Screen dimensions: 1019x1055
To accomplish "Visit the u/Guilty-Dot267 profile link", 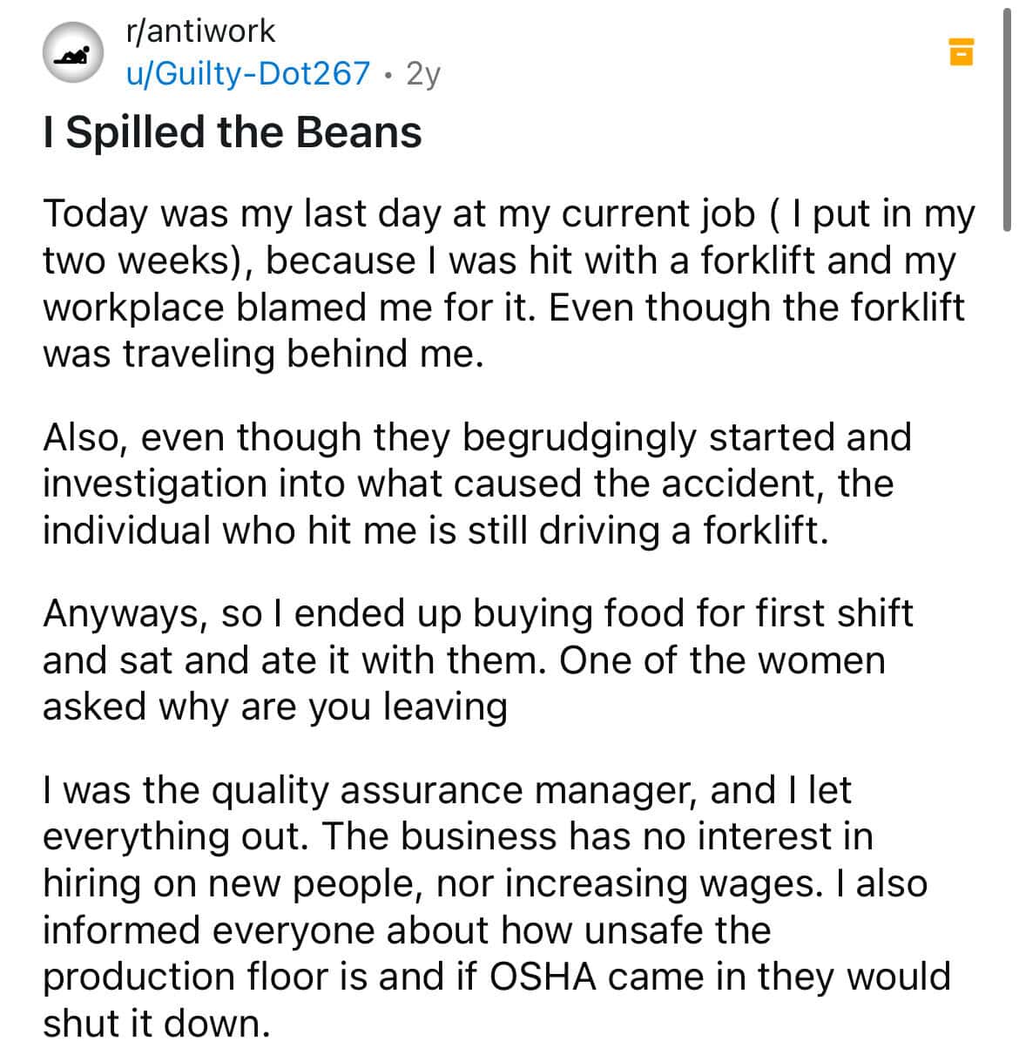I will [x=248, y=73].
